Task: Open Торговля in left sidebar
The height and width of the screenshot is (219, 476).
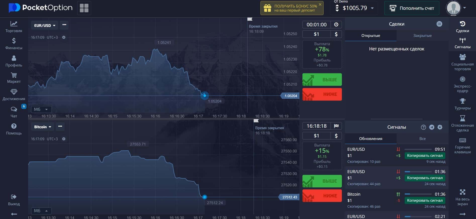Action: pyautogui.click(x=14, y=27)
